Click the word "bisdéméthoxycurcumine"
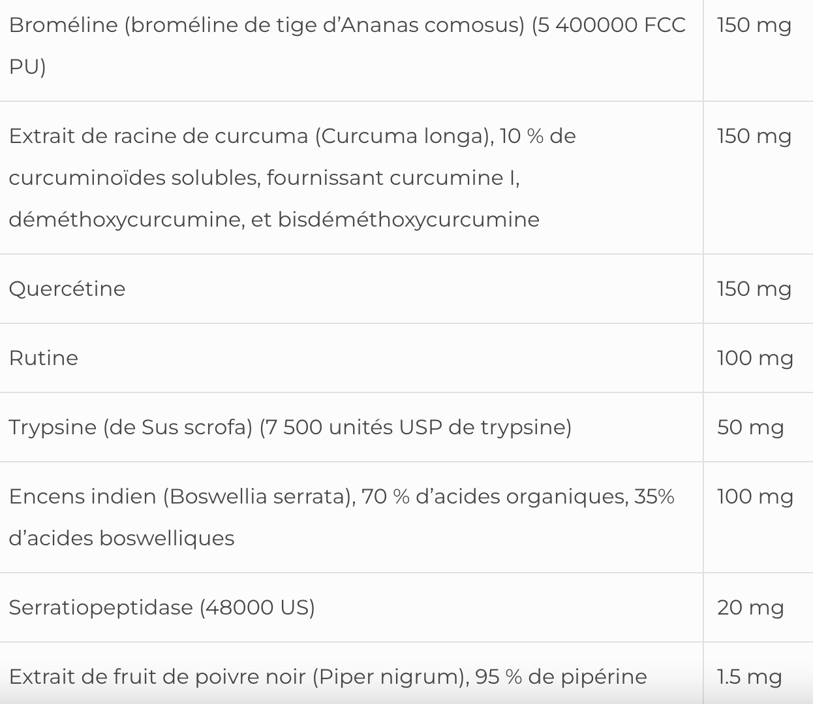Viewport: 813px width, 704px height. click(408, 219)
